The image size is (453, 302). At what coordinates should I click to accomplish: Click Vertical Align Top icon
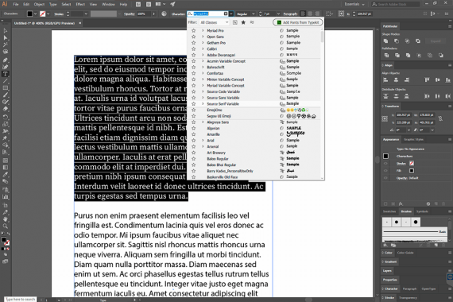pos(427,80)
